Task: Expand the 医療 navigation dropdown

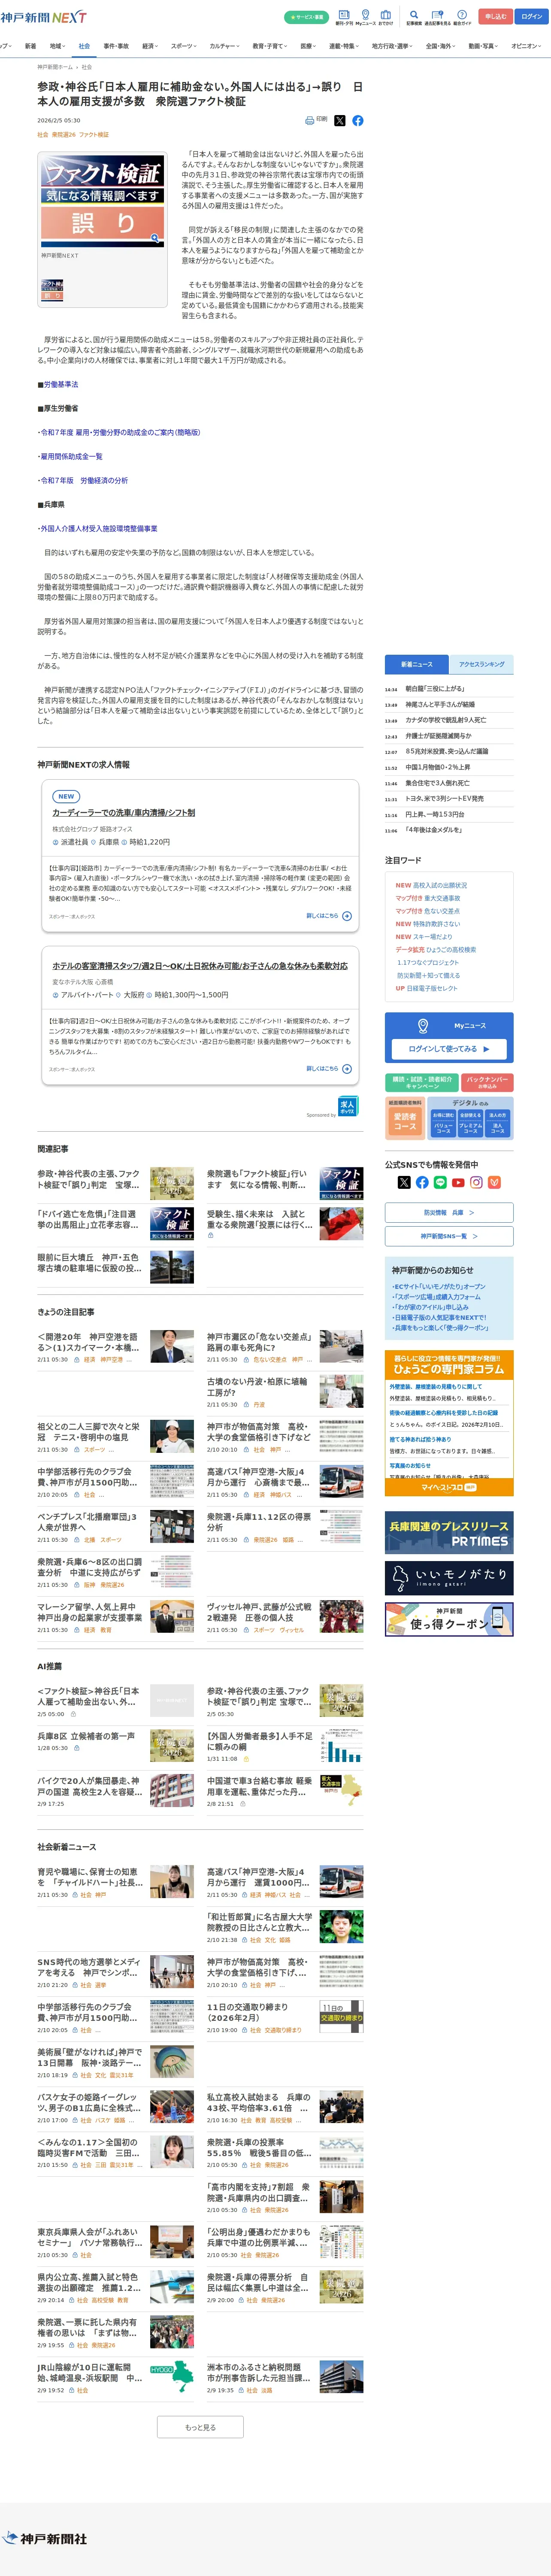Action: coord(309,46)
